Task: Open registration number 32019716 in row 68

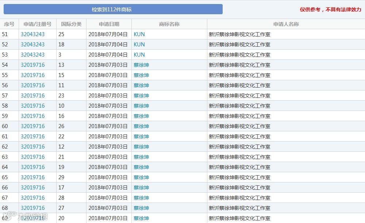Action: click(32, 208)
